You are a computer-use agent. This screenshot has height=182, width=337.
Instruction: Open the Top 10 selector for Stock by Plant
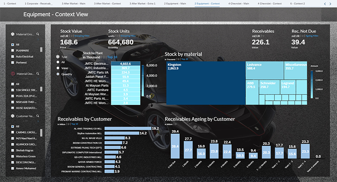[112, 57]
